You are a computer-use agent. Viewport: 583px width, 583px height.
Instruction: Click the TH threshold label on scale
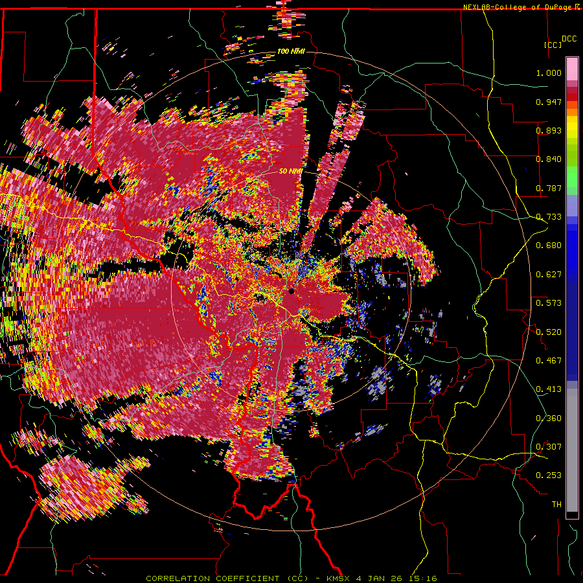556,505
